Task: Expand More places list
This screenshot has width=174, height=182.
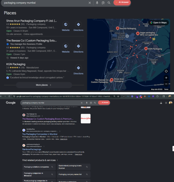Action: point(44,85)
